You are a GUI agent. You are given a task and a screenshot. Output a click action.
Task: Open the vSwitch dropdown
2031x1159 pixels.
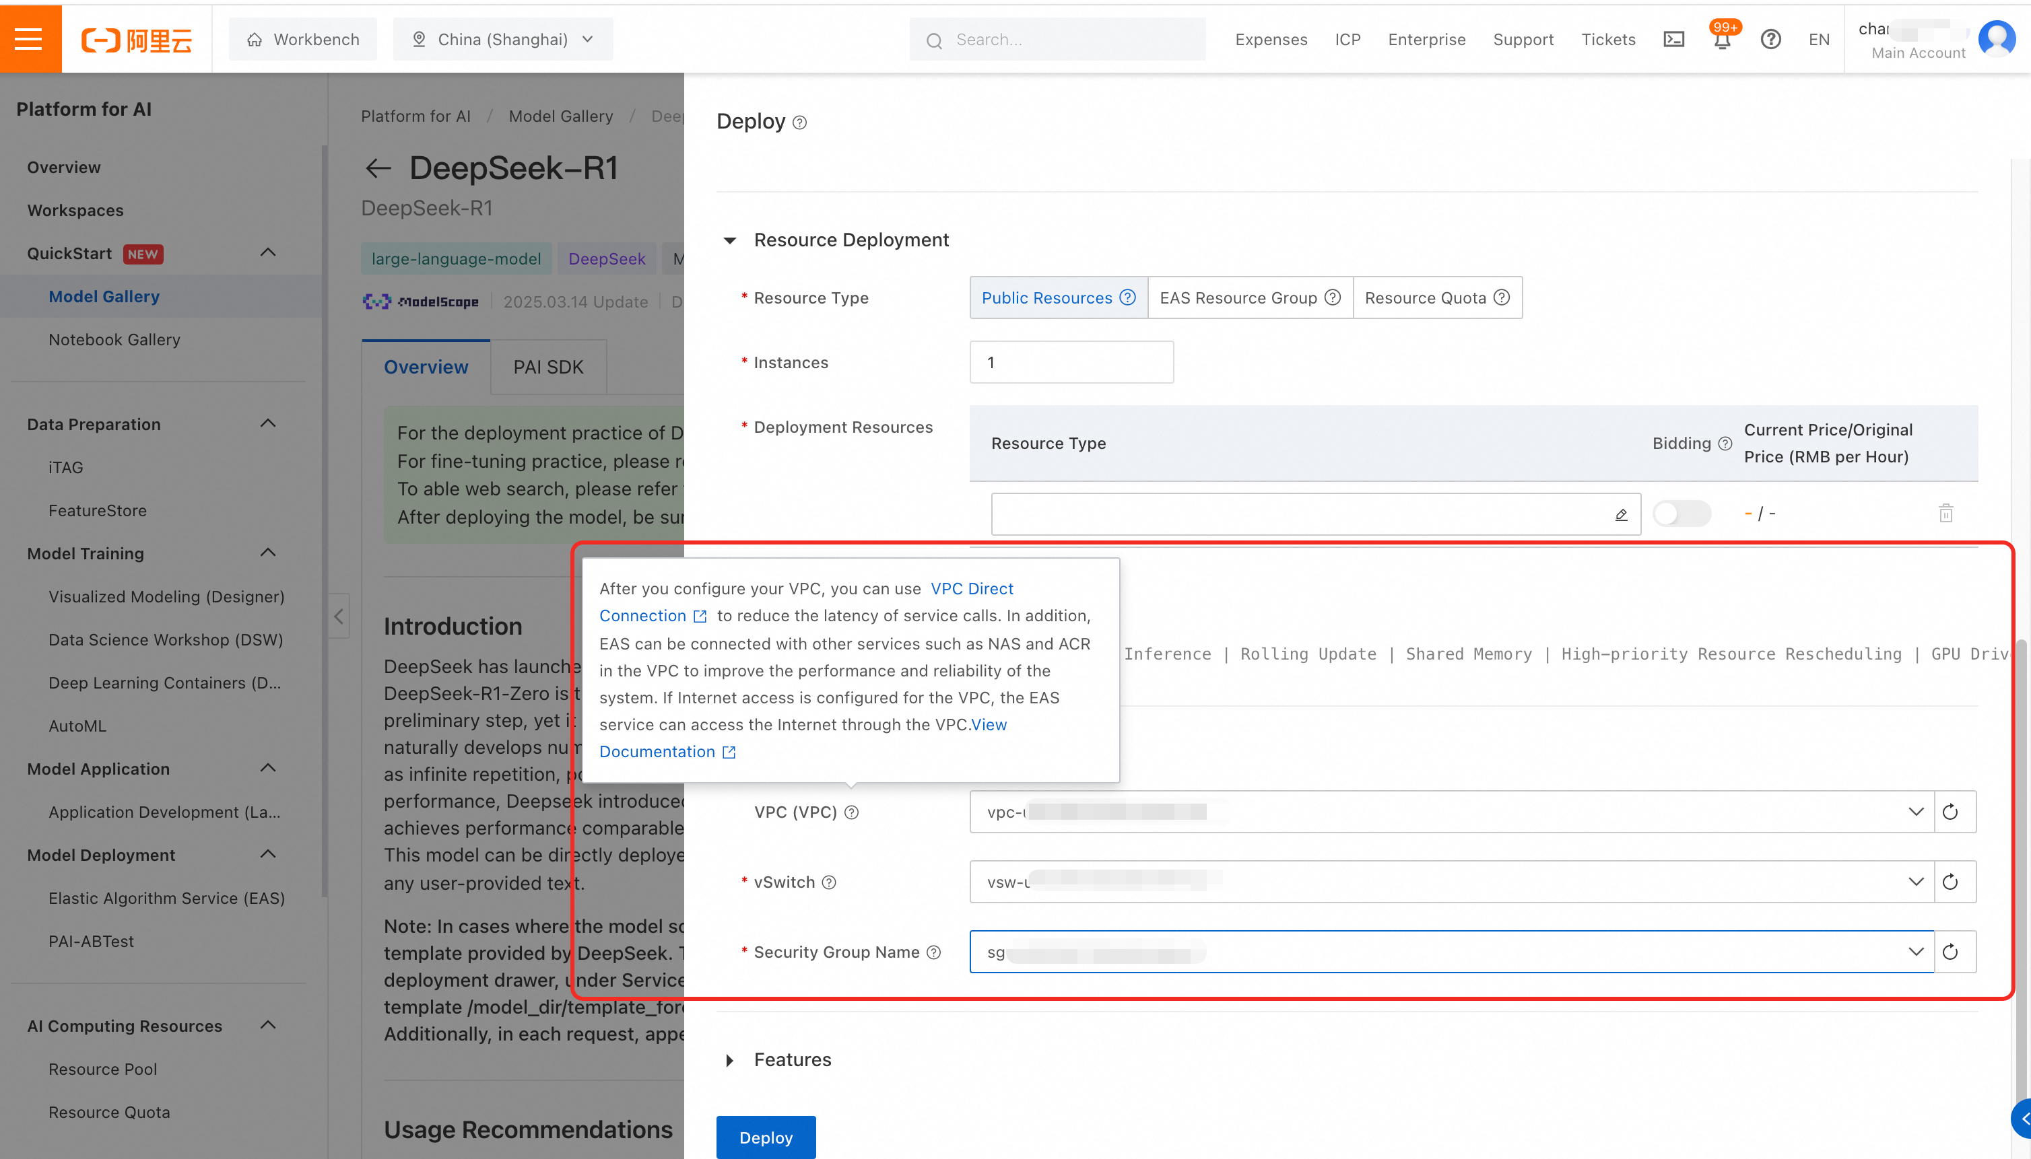tap(1451, 882)
